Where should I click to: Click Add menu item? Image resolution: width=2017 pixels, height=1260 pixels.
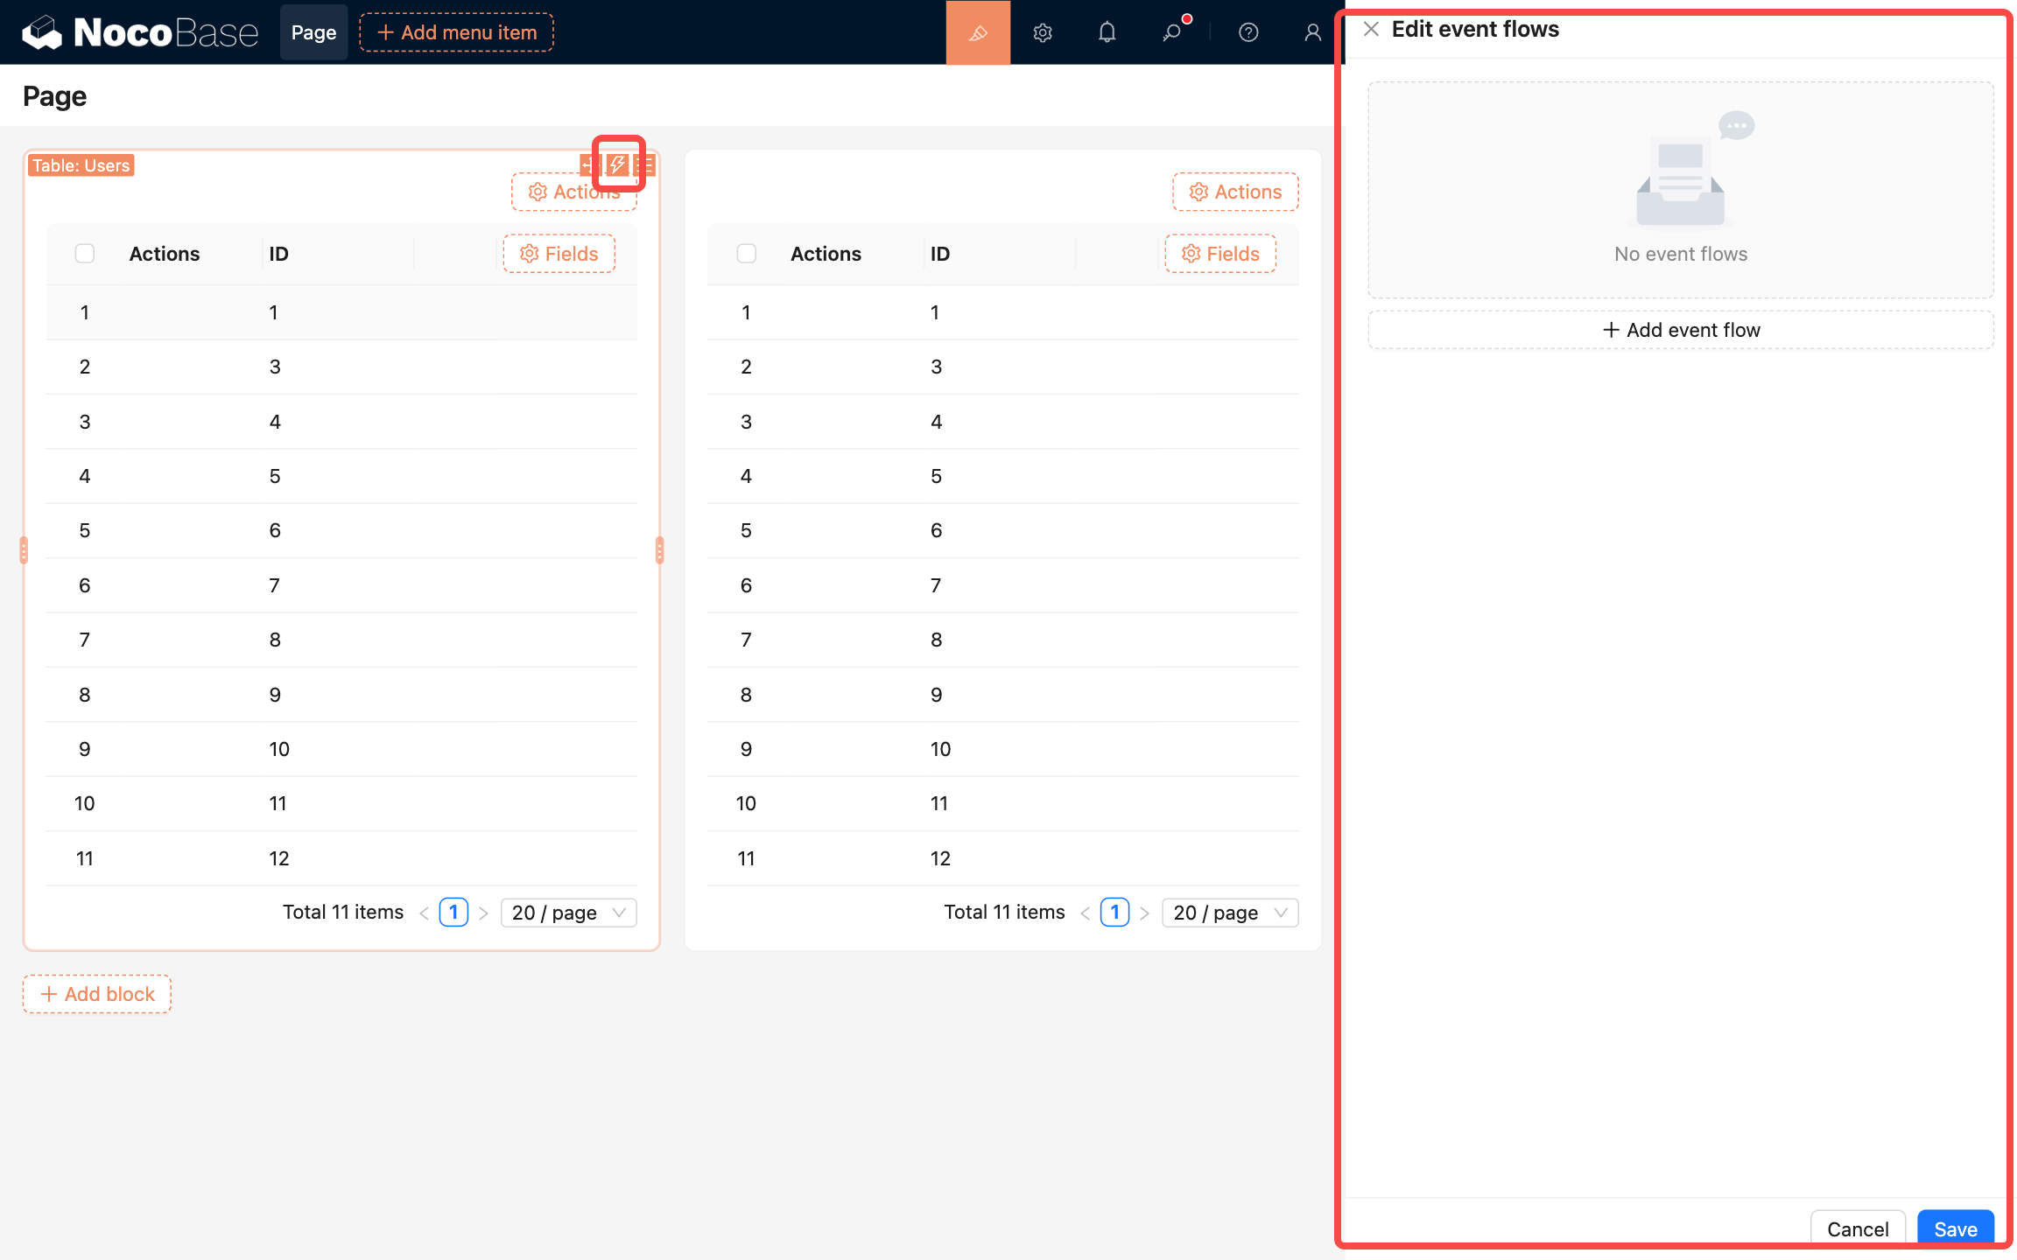(x=456, y=32)
